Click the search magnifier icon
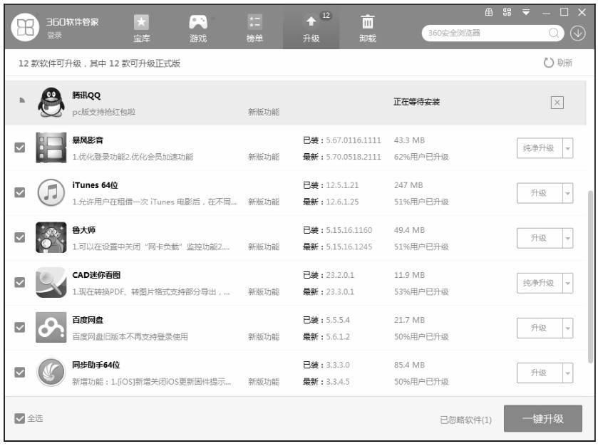The width and height of the screenshot is (598, 446). click(554, 33)
